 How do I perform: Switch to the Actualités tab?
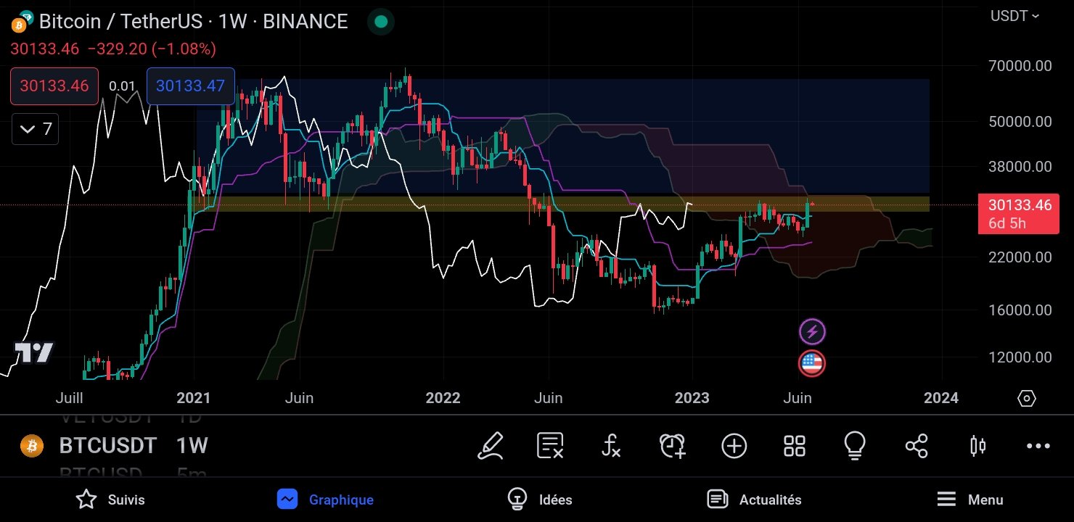[x=754, y=500]
